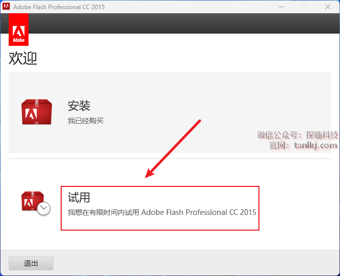Click the small Adobe icon in title bar

coord(7,7)
